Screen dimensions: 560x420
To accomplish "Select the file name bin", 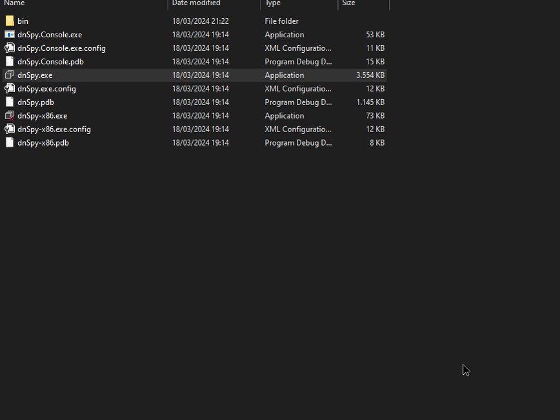I will pyautogui.click(x=23, y=21).
